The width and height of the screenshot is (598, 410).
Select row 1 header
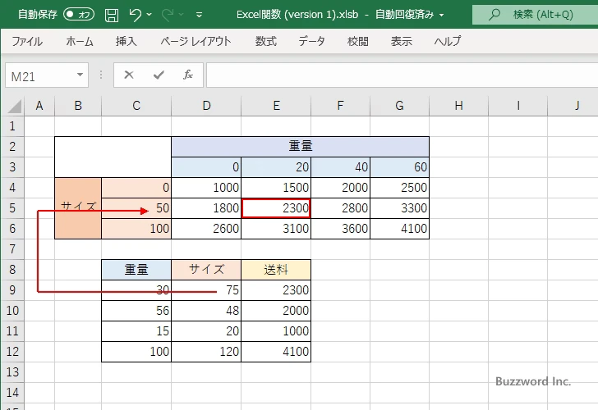tap(12, 126)
